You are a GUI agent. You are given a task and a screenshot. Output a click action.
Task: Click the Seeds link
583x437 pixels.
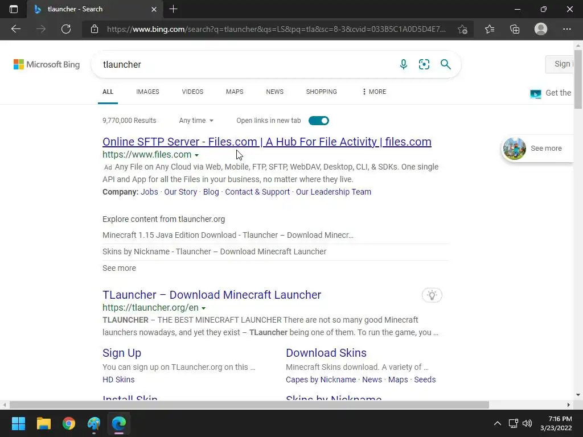425,380
